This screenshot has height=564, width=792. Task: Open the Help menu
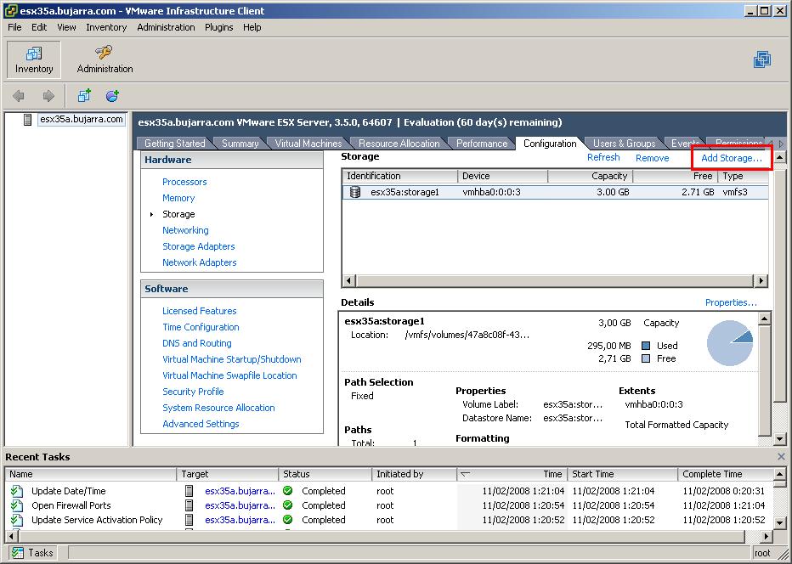click(252, 27)
